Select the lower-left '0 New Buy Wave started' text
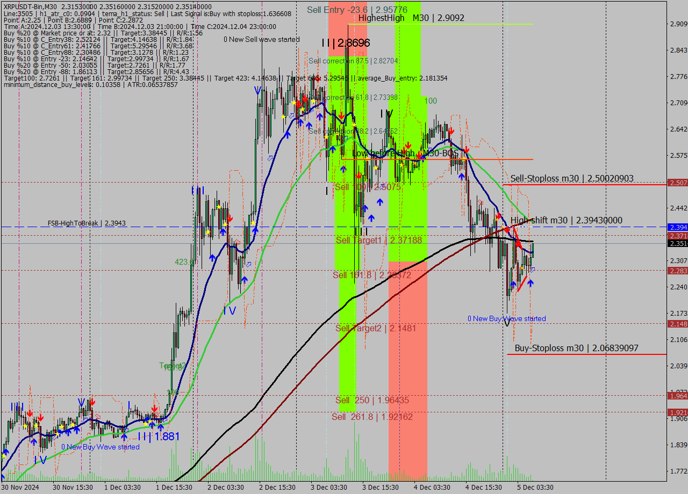Viewport: 688px width, 494px height. click(x=101, y=447)
